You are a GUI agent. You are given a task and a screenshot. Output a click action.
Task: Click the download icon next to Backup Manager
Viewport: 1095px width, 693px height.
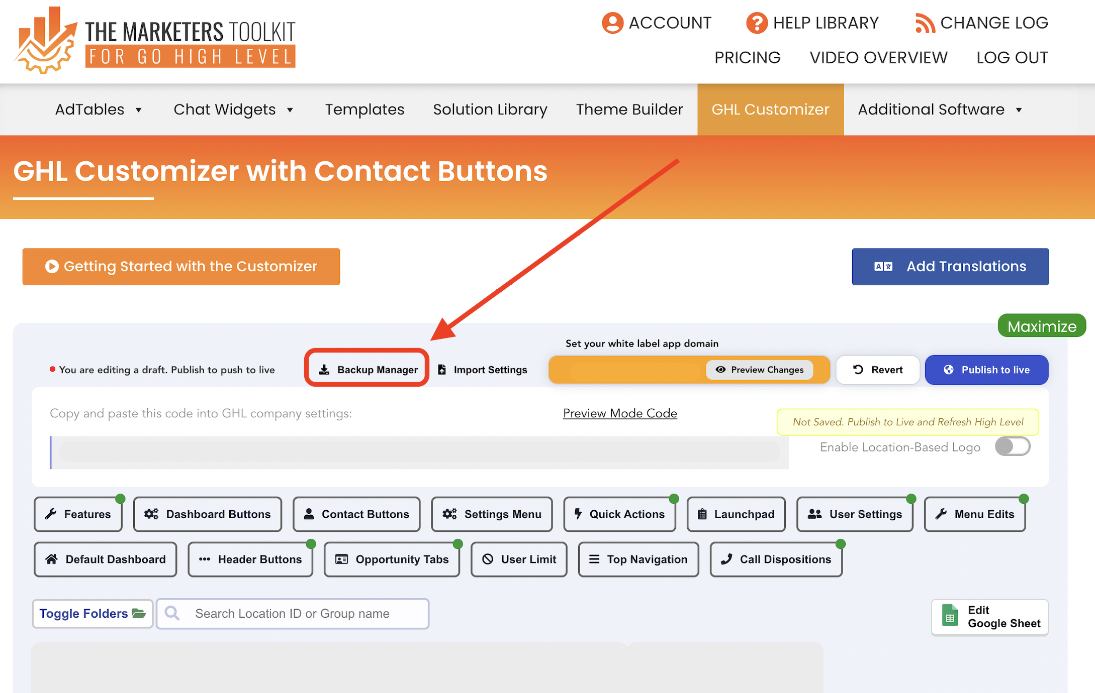324,370
